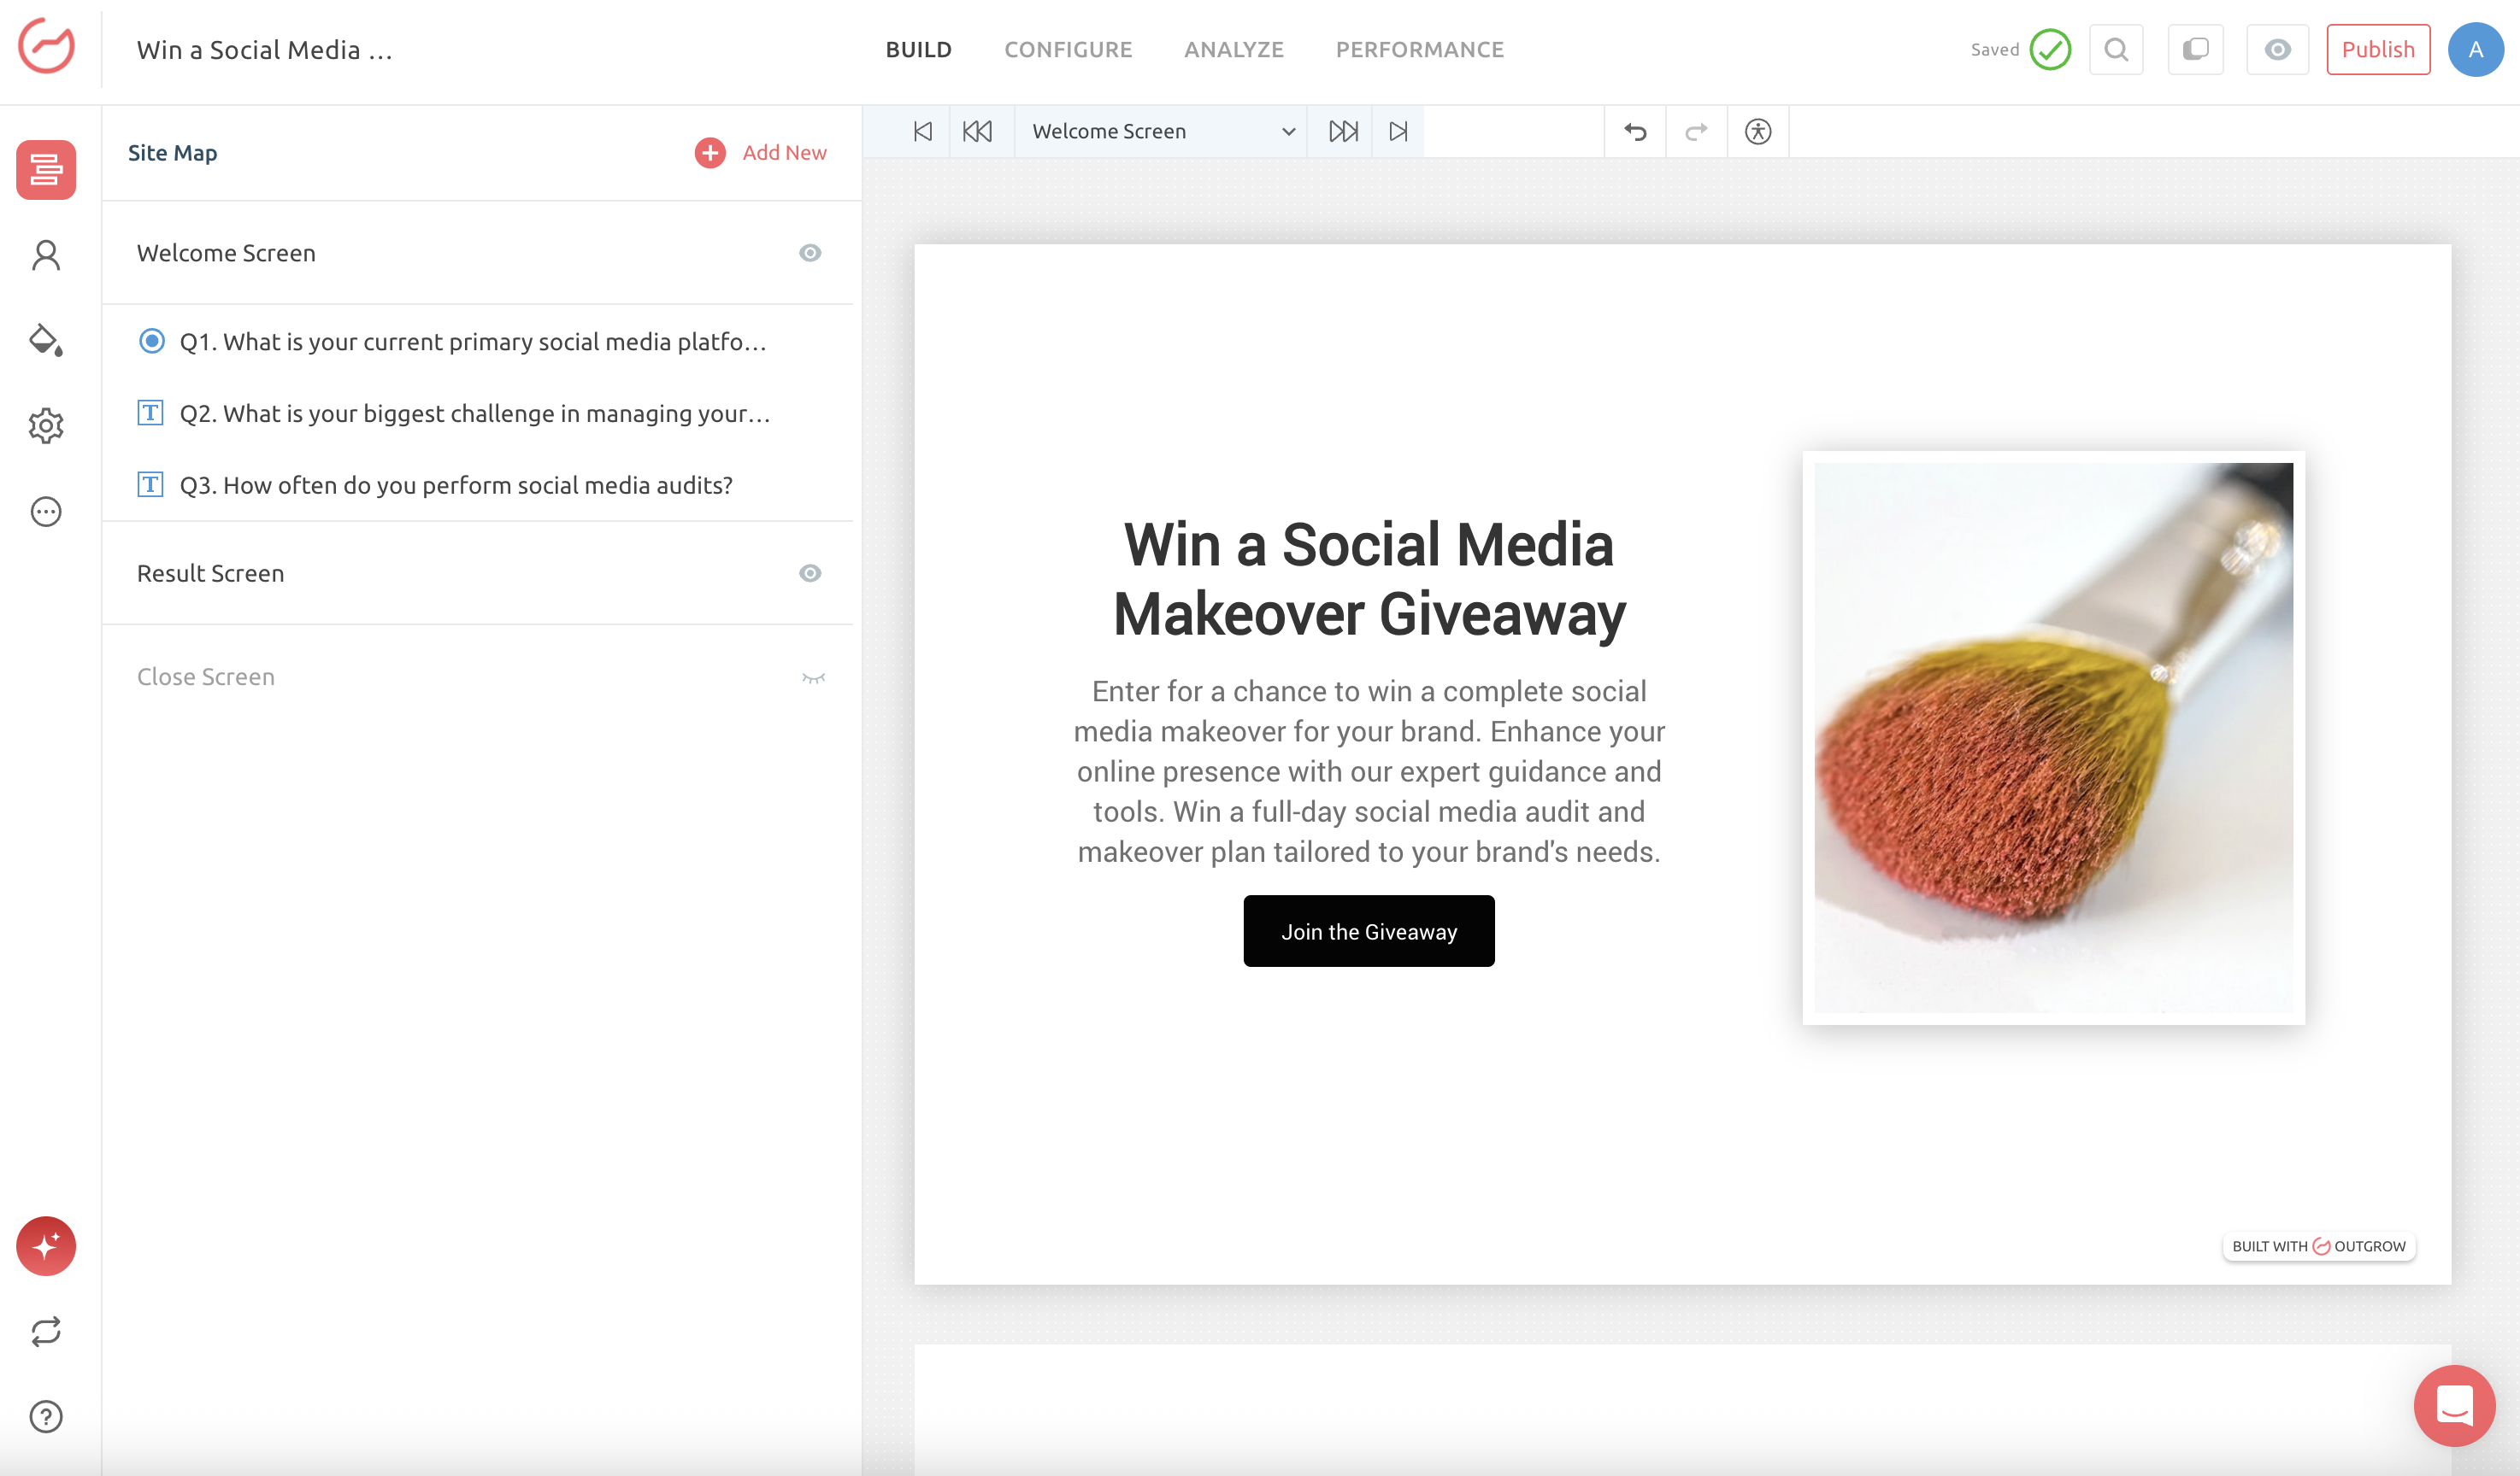Click the Publish button
2520x1476 pixels.
coord(2377,49)
